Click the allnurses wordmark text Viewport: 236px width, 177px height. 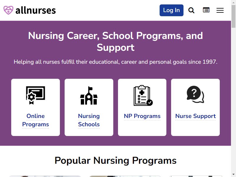click(x=36, y=10)
